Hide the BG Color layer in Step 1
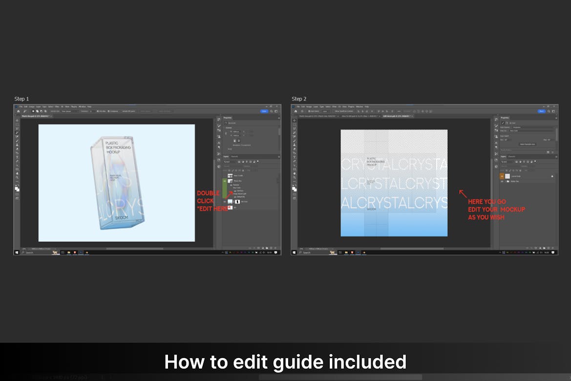This screenshot has width=571, height=381. pos(225,201)
